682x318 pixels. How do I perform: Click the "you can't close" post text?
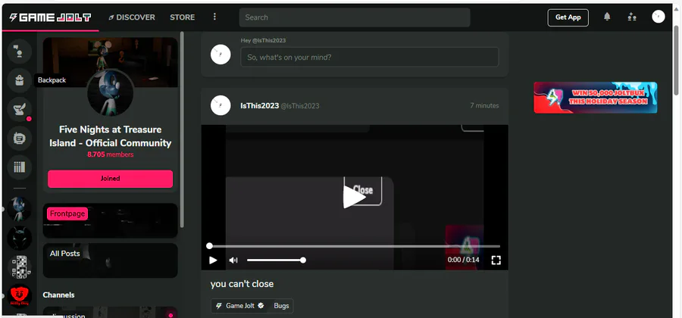click(x=242, y=284)
